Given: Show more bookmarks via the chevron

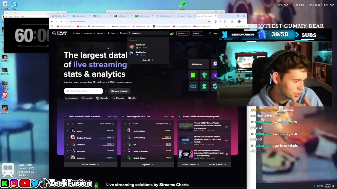Looking at the screenshot, I should point(226,26).
